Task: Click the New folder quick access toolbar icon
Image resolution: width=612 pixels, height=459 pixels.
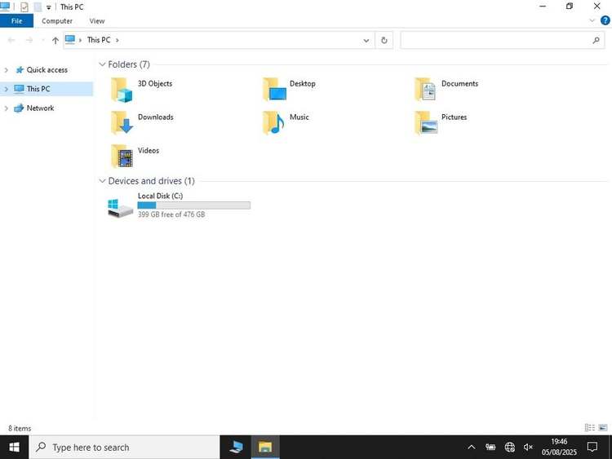Action: 38,7
